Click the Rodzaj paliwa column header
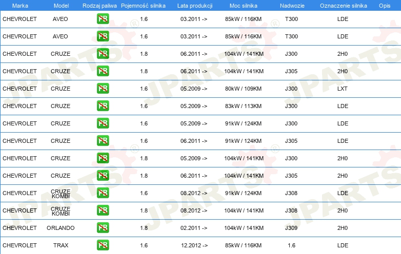The width and height of the screenshot is (401, 254). pos(99,6)
